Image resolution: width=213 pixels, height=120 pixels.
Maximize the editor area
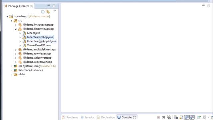pyautogui.click(x=209, y=6)
